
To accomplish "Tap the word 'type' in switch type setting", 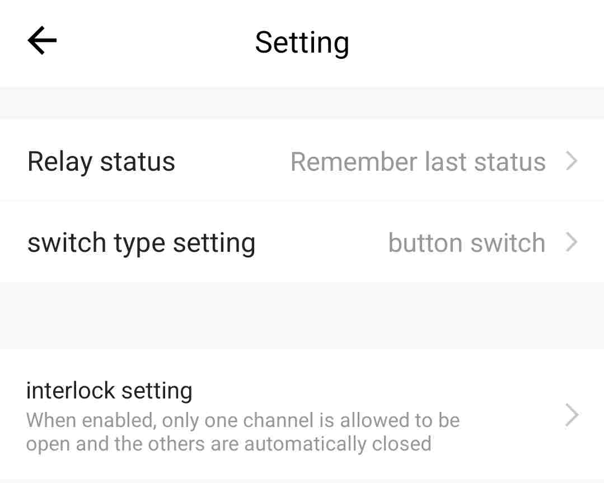I will point(139,244).
